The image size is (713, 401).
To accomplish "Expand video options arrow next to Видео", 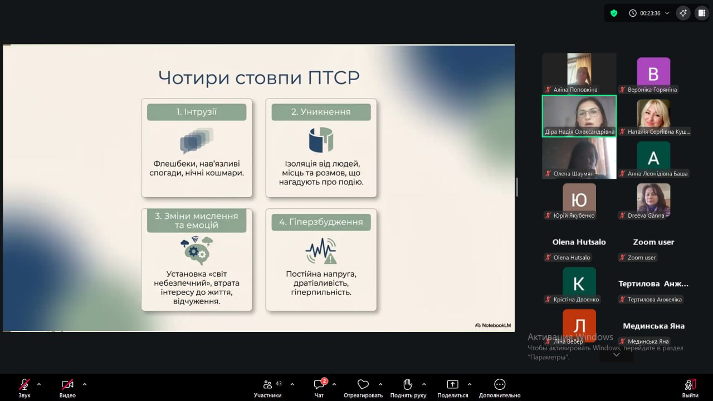I will click(85, 384).
